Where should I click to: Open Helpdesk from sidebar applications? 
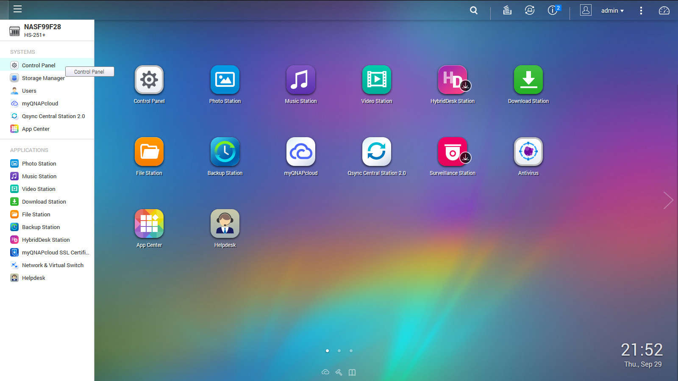tap(47, 278)
